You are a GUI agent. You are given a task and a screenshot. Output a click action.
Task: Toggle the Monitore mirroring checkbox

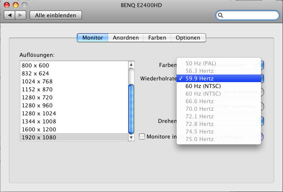(142, 136)
